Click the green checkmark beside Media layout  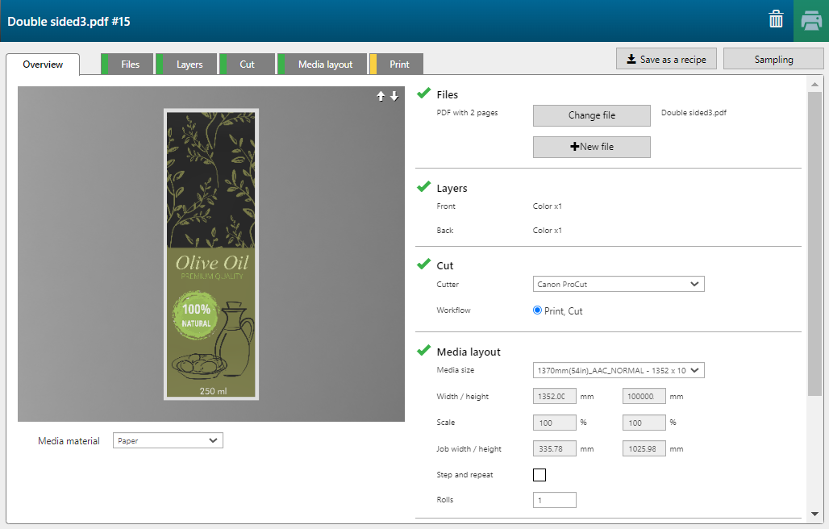click(x=423, y=351)
